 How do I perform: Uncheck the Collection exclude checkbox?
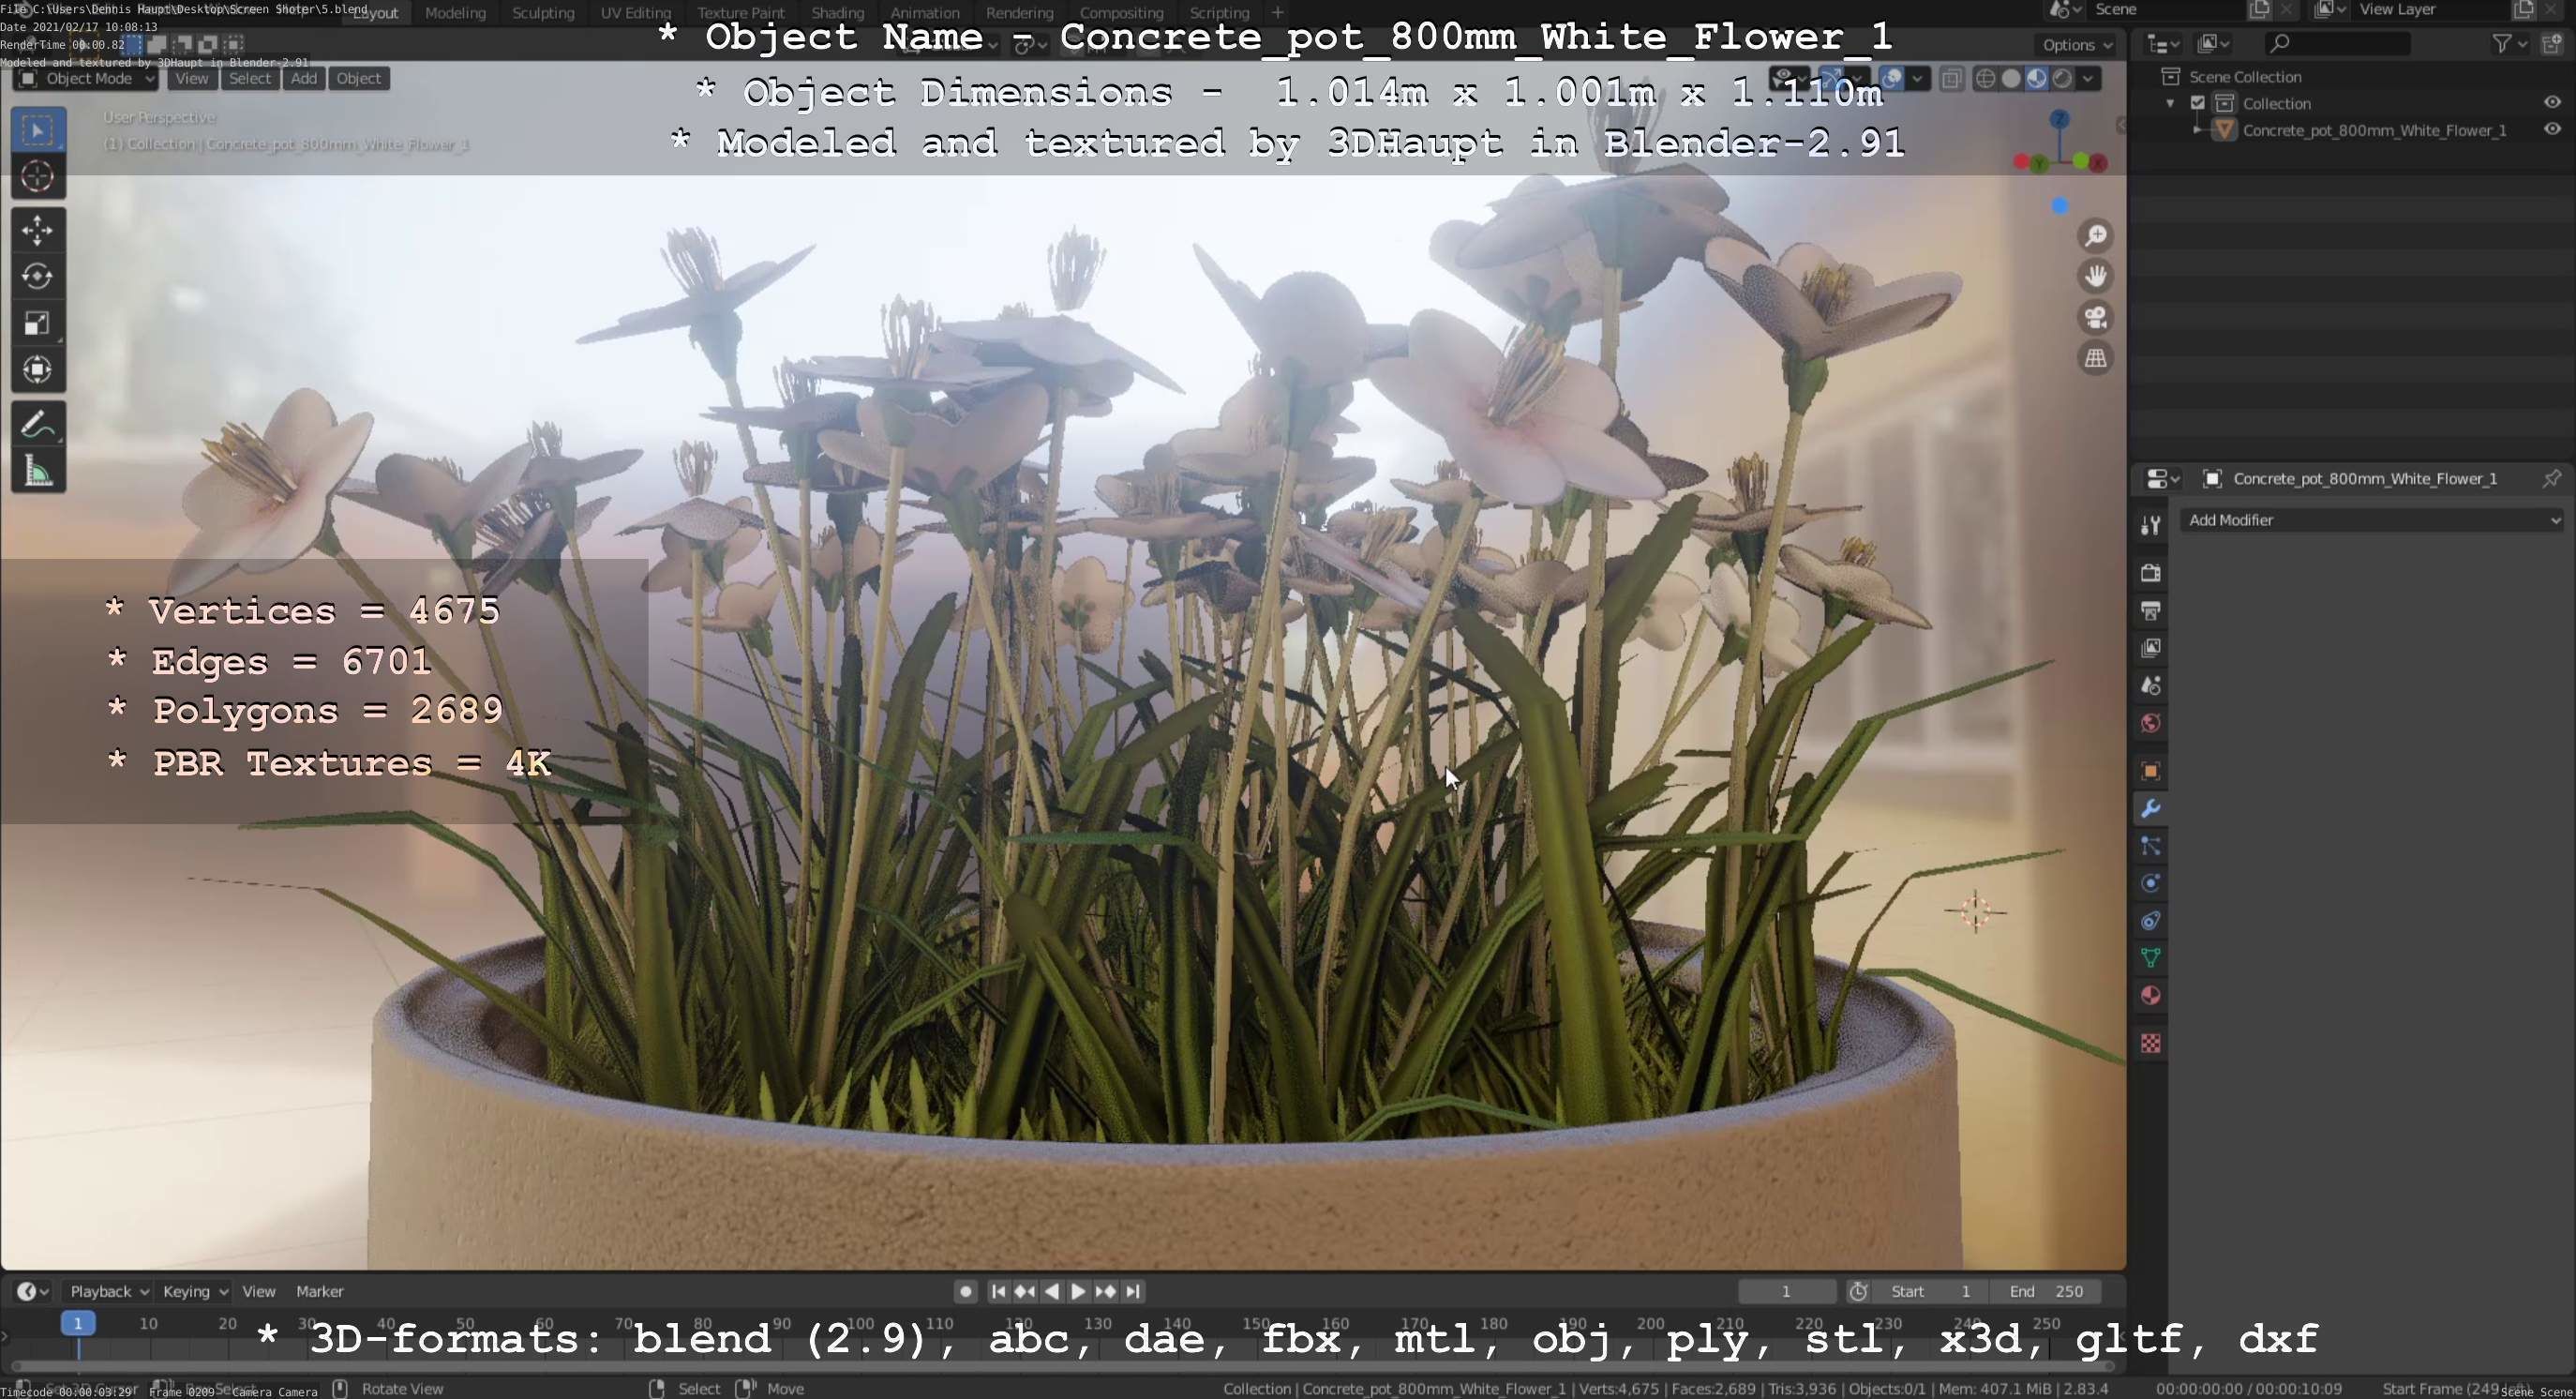2198,103
